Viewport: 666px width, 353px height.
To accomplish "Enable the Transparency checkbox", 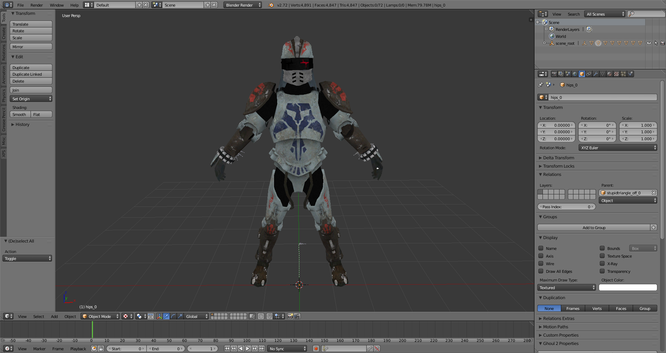I will pyautogui.click(x=602, y=271).
